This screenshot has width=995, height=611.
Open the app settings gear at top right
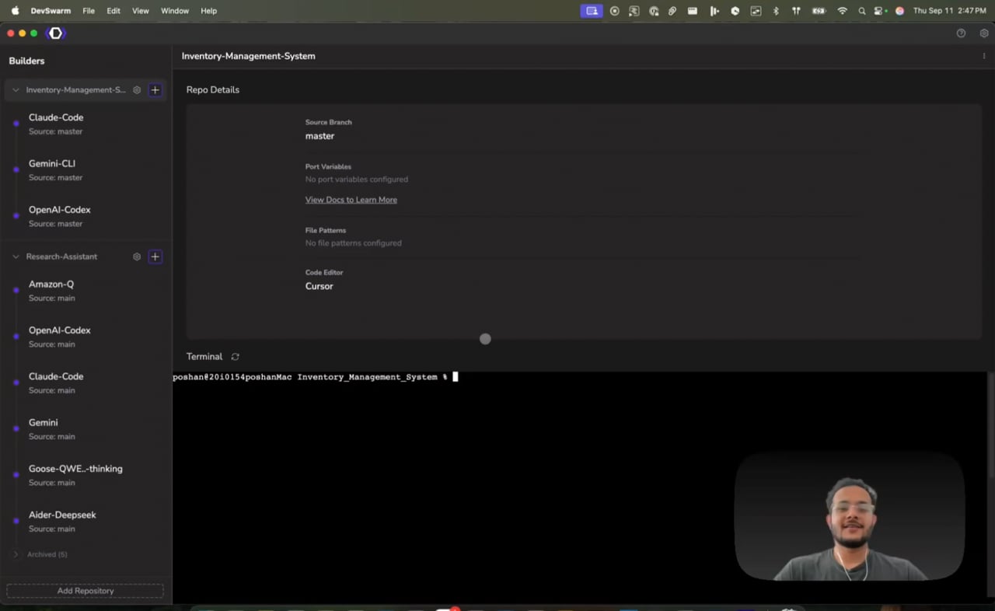[984, 33]
